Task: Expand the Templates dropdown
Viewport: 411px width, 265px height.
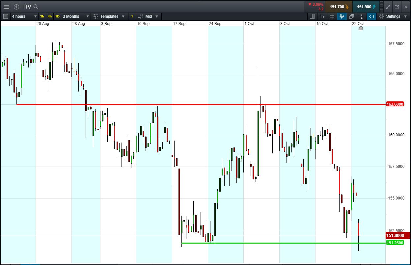Action: pyautogui.click(x=123, y=16)
